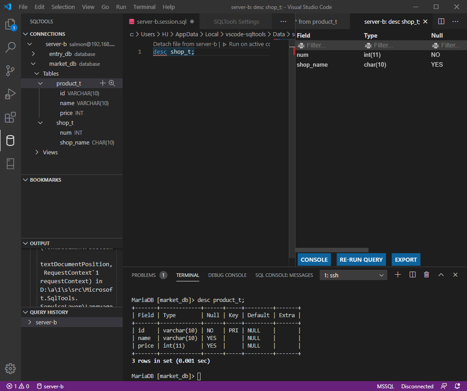467x391 pixels.
Task: Open the Run and Debug view
Action: click(10, 94)
